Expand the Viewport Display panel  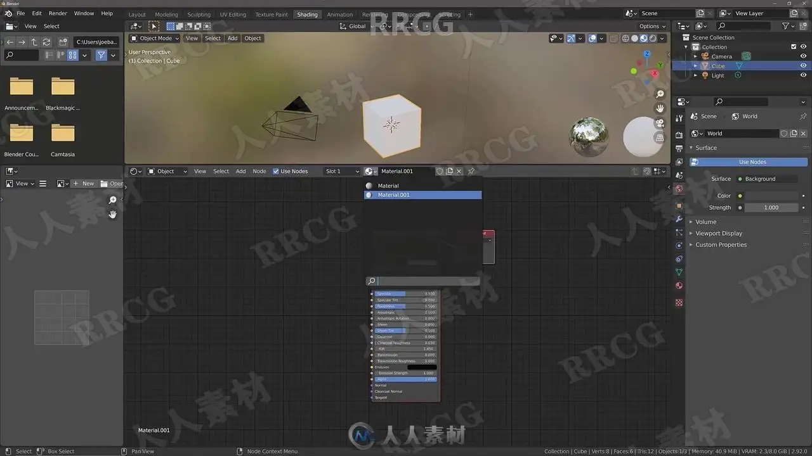click(x=718, y=233)
